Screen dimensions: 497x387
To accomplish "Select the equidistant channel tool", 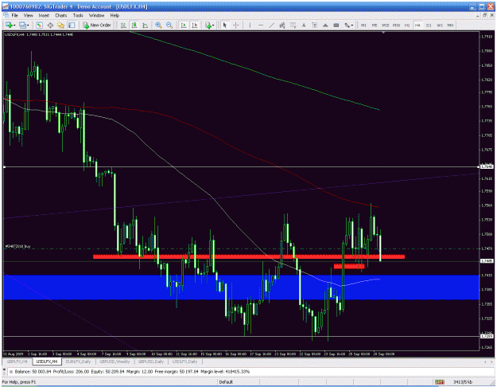I will pyautogui.click(x=282, y=25).
